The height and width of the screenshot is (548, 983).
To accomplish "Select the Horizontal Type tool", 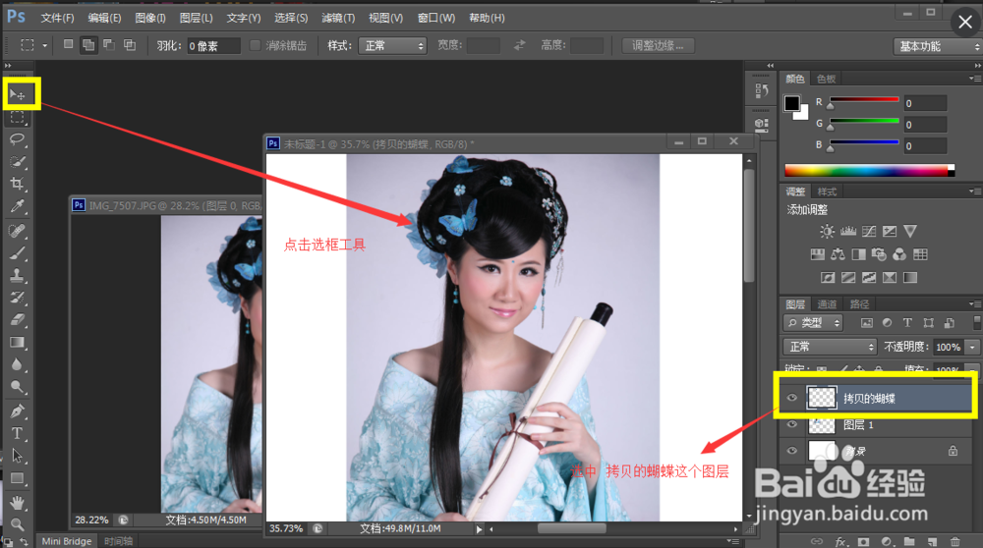I will pos(18,433).
